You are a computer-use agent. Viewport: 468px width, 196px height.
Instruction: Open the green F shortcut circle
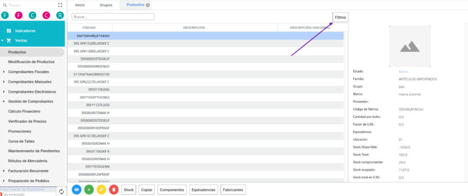(5, 15)
